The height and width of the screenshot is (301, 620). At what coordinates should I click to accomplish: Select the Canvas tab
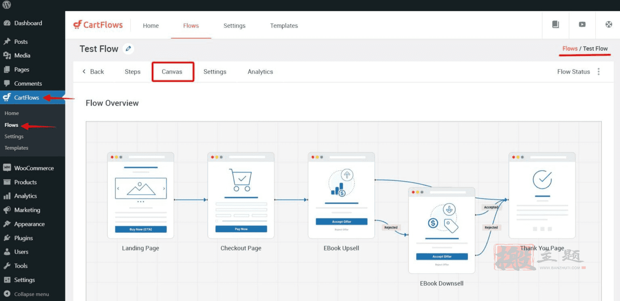(172, 72)
